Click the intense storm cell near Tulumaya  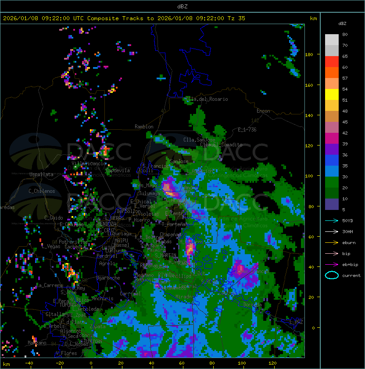(170, 189)
